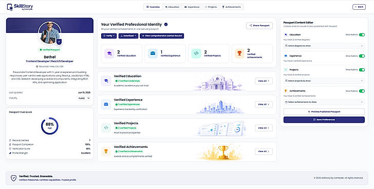Click the 1 Verified Experiences badge

(127, 104)
